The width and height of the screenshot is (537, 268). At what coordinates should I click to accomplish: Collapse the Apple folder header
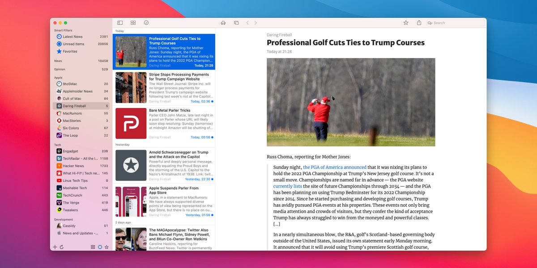pyautogui.click(x=58, y=78)
